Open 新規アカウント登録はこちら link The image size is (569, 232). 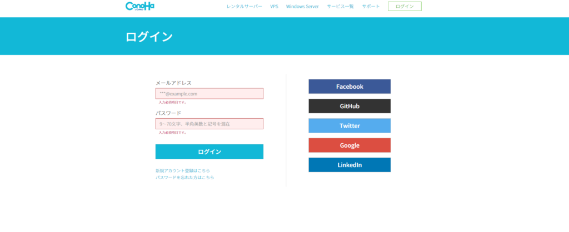pyautogui.click(x=182, y=170)
